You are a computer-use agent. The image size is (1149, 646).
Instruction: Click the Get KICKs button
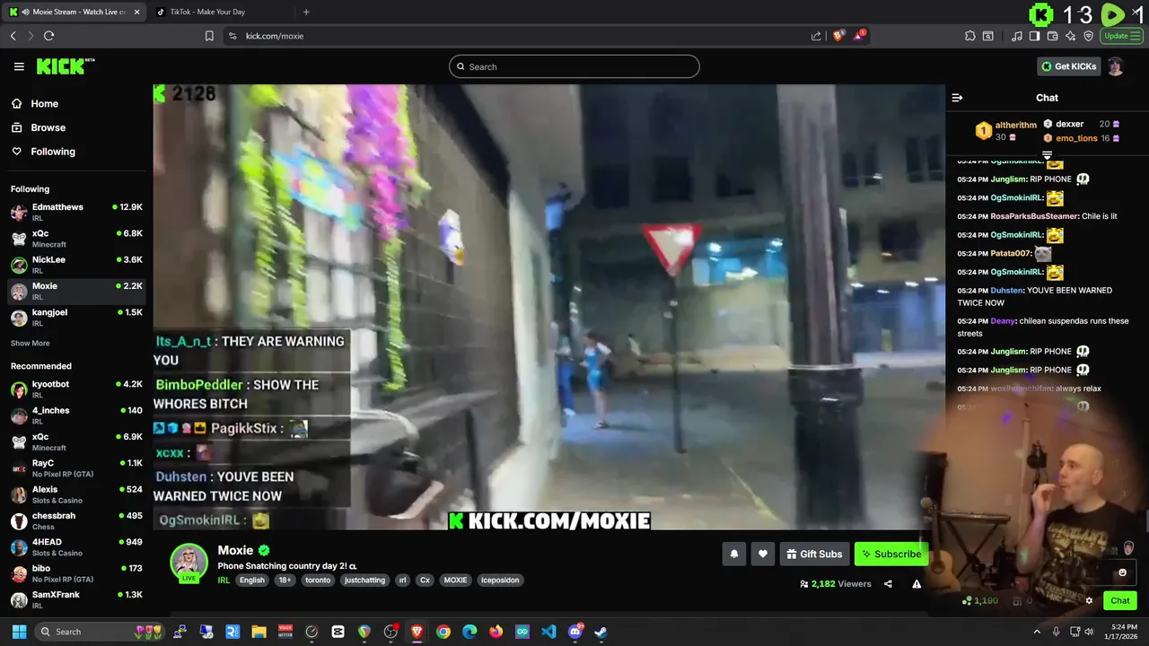coord(1068,66)
